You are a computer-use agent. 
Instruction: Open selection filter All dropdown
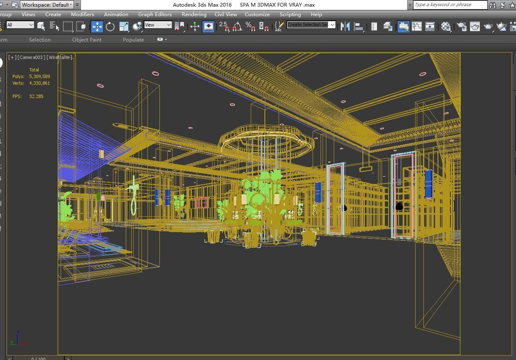(x=20, y=25)
